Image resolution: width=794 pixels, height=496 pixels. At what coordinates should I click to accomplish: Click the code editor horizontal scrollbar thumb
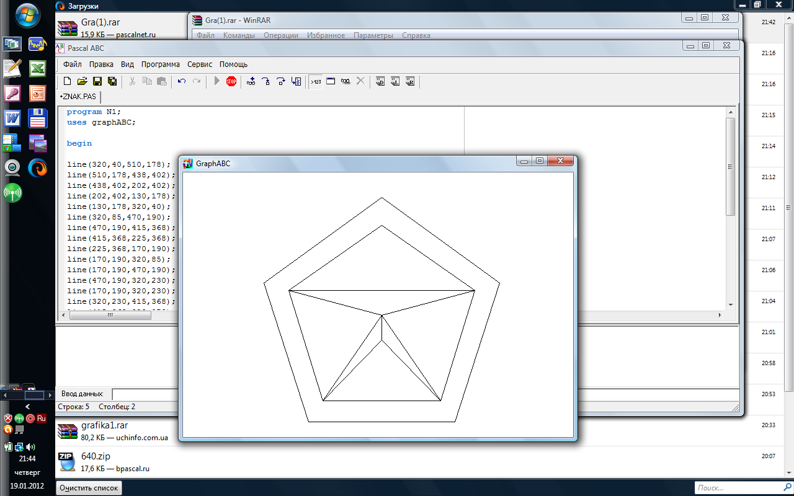coord(110,315)
